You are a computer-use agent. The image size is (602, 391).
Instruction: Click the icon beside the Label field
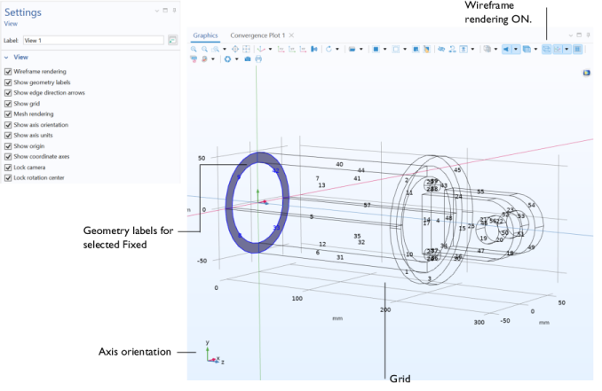(171, 40)
